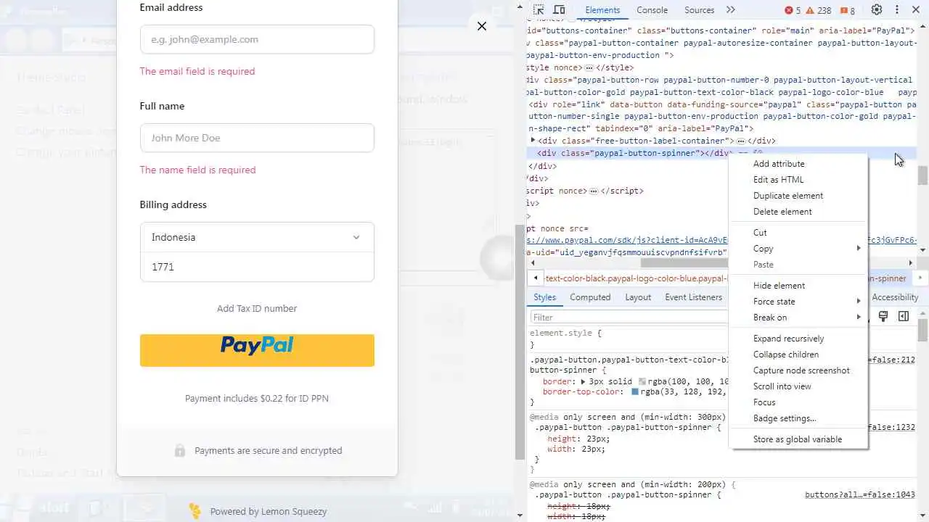
Task: Toggle the device toolbar icon
Action: point(559,10)
